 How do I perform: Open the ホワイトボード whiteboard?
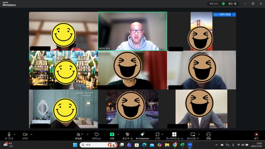tap(193, 135)
